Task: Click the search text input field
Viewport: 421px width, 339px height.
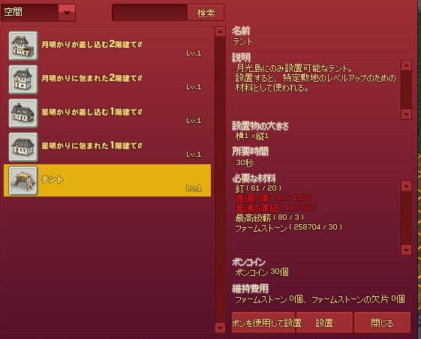Action: pyautogui.click(x=149, y=13)
